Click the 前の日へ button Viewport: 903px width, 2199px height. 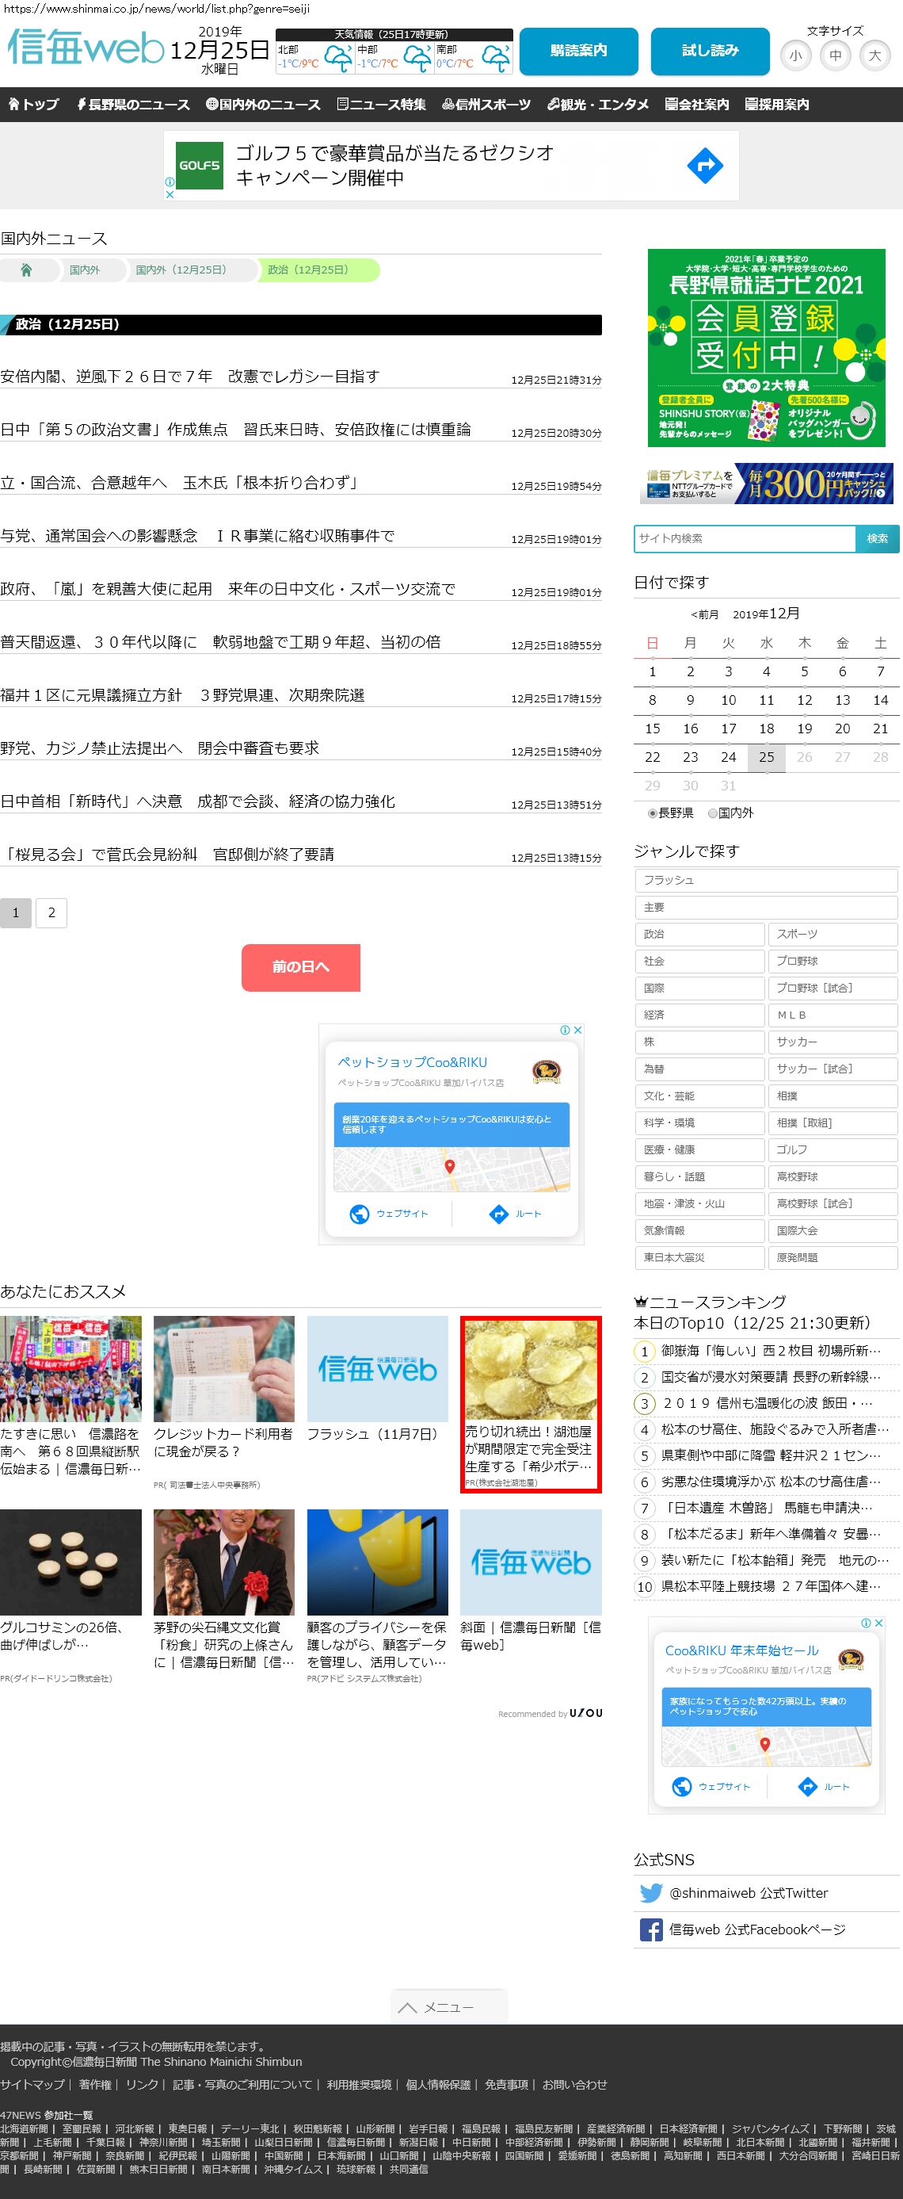pos(300,967)
